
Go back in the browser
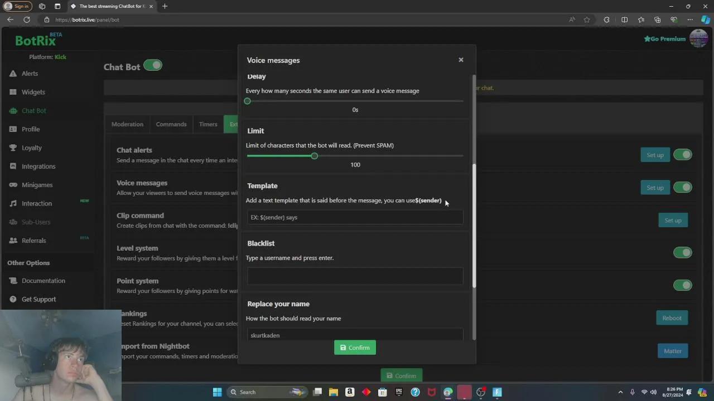click(10, 19)
